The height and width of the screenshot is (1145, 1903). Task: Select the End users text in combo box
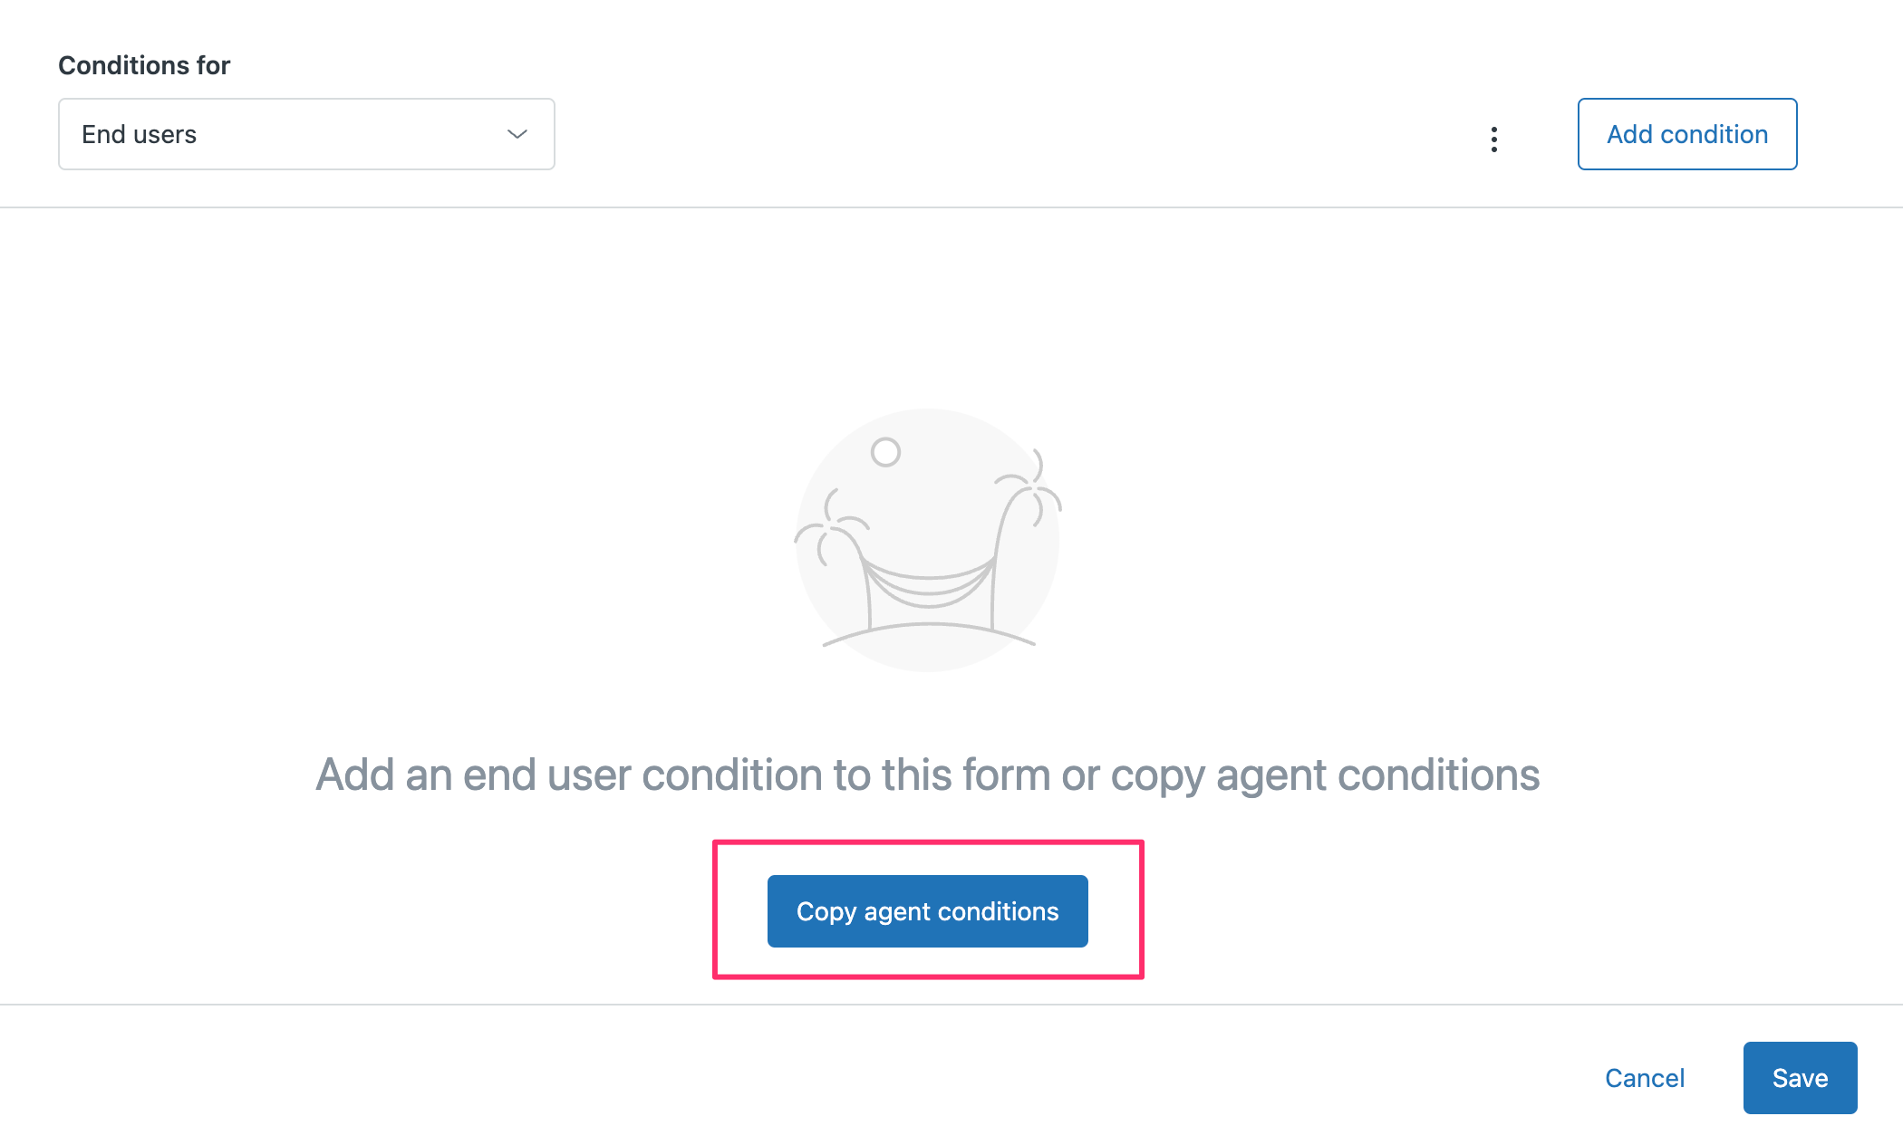[139, 134]
